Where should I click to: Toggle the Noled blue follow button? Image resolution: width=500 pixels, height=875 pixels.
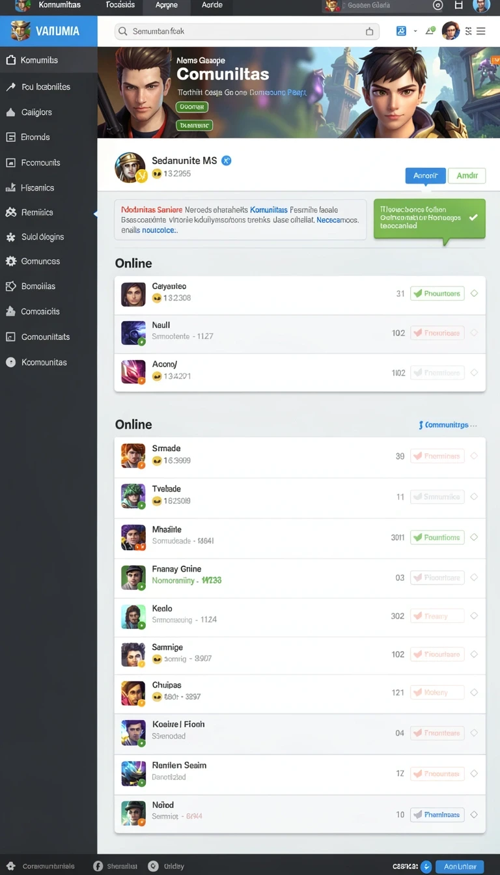coord(437,814)
